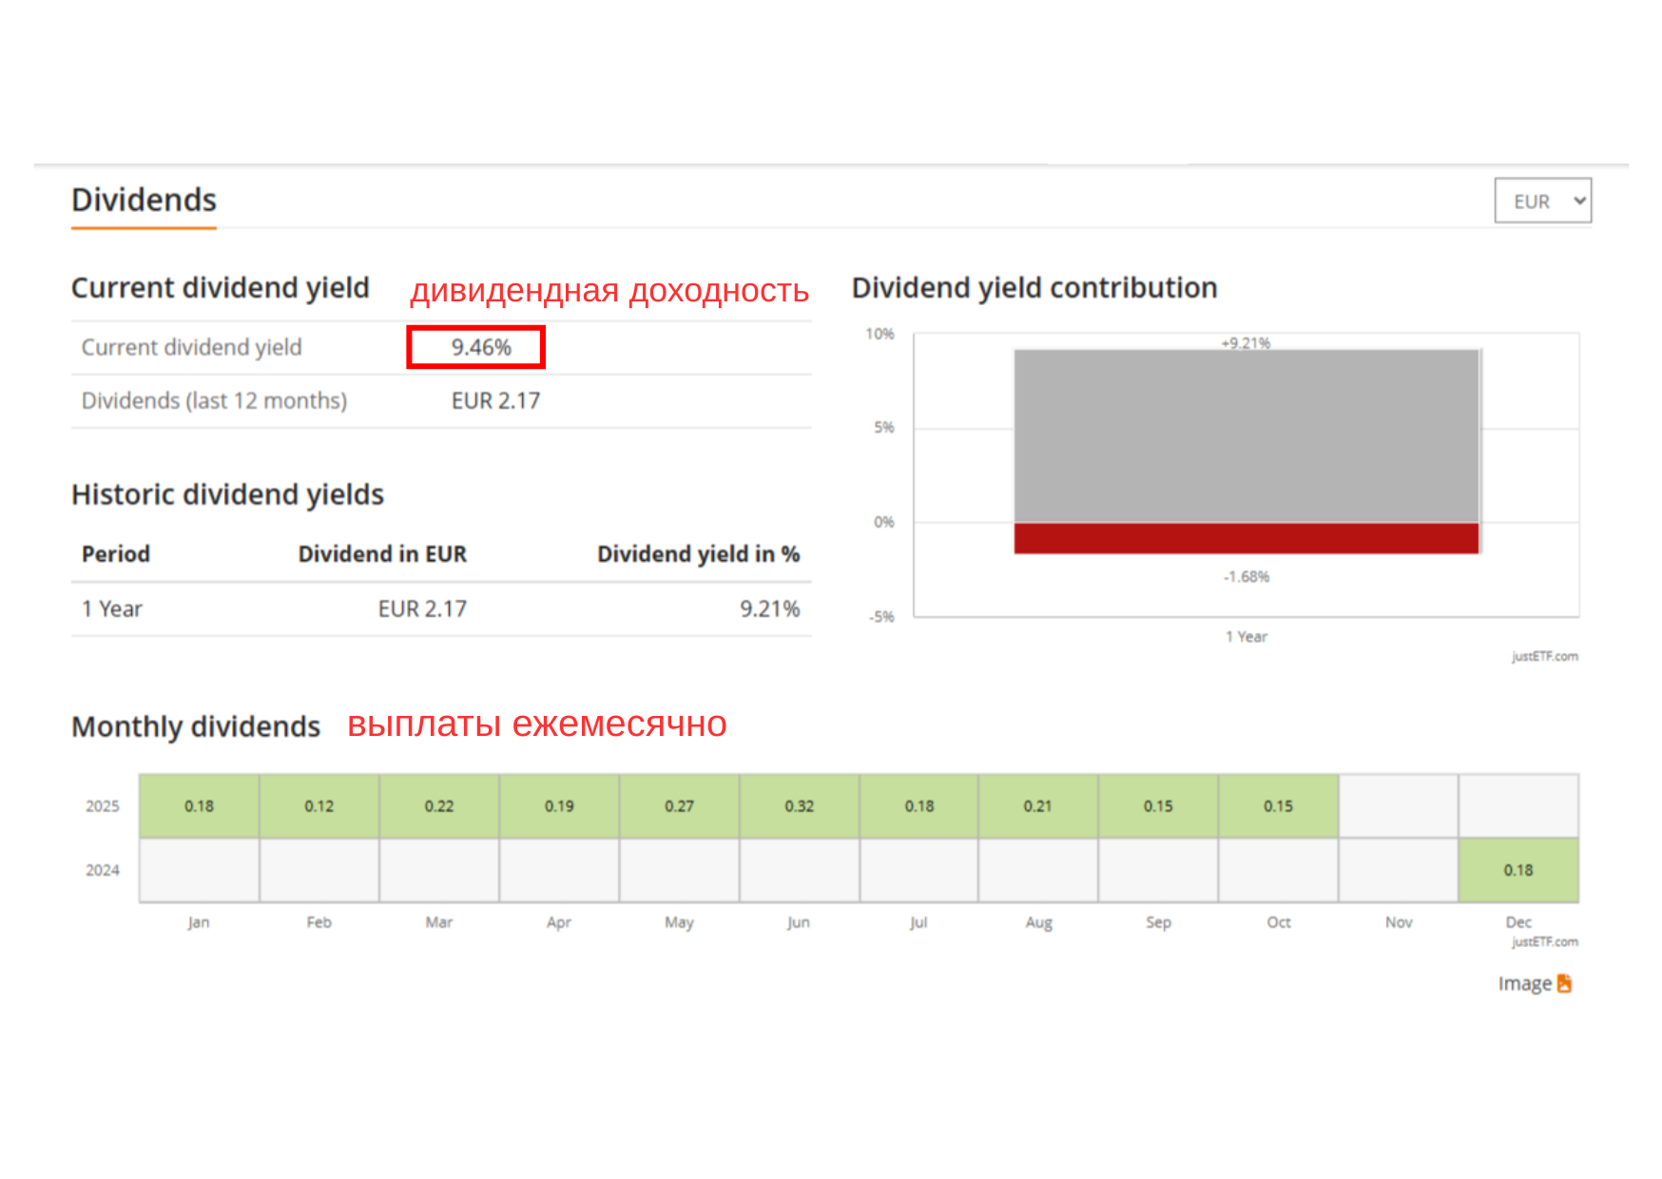Viewport: 1662px width, 1179px height.
Task: Click the 'Dividend yield contribution' heading
Action: pos(1034,288)
